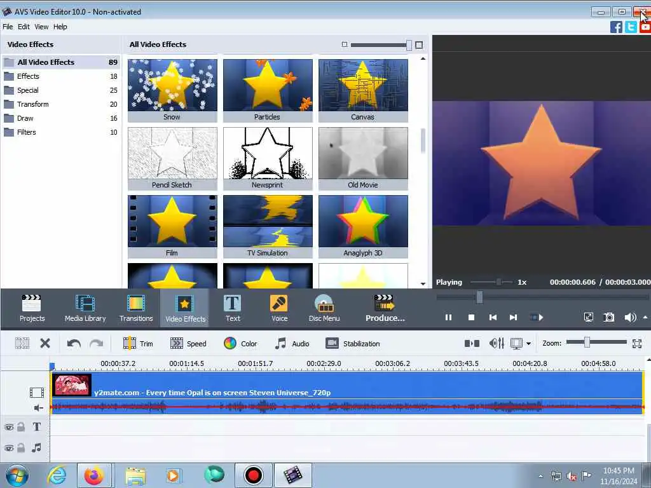Toggle the text track lock
This screenshot has height=488, width=651.
pyautogui.click(x=21, y=427)
